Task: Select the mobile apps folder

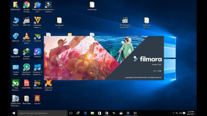Action: [92, 6]
